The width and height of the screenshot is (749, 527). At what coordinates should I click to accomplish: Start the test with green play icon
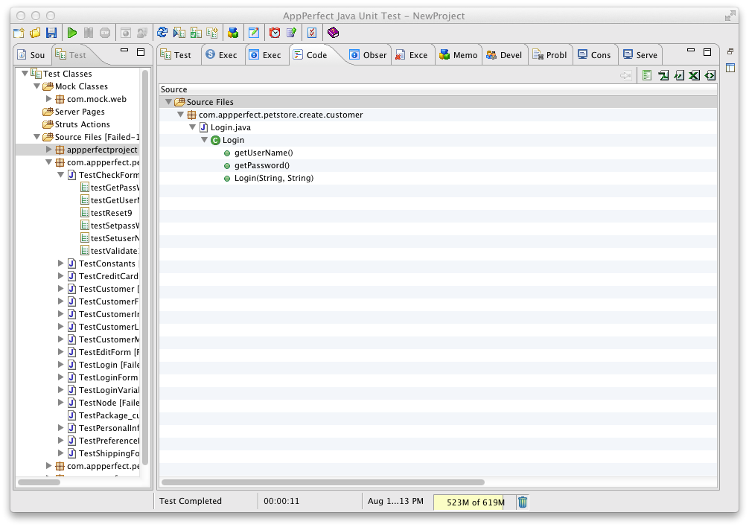tap(72, 33)
